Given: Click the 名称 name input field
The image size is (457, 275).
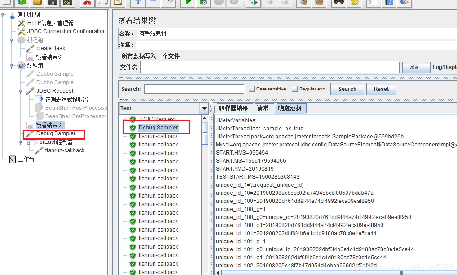Looking at the screenshot, I should tap(297, 34).
